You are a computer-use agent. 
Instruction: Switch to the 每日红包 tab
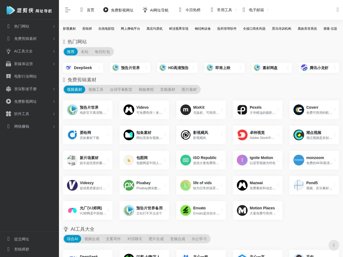(x=102, y=52)
